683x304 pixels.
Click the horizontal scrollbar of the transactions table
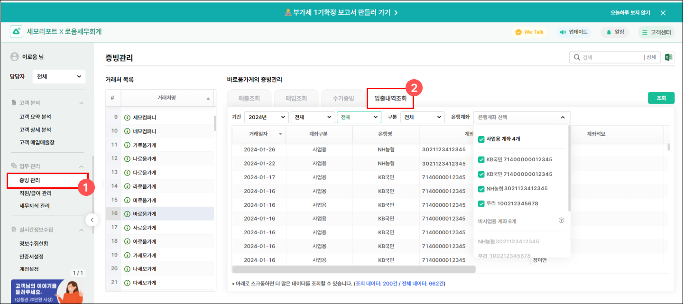click(x=354, y=269)
